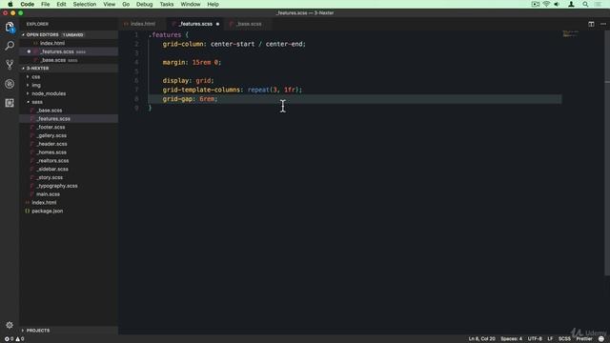Split the editor with the layout icon
The image size is (610, 343).
pyautogui.click(x=591, y=24)
